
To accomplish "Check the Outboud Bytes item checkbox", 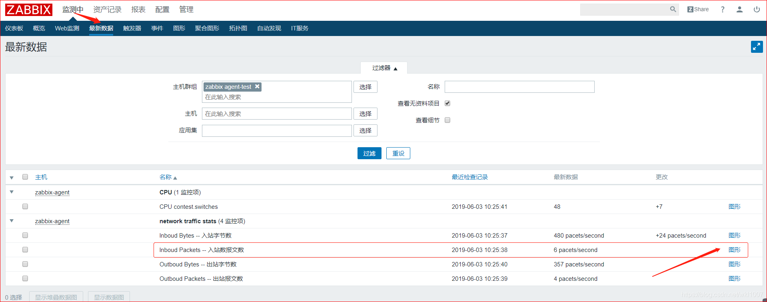I will [x=25, y=264].
